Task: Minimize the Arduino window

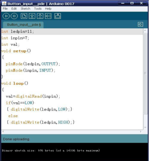Action: click(x=123, y=3)
